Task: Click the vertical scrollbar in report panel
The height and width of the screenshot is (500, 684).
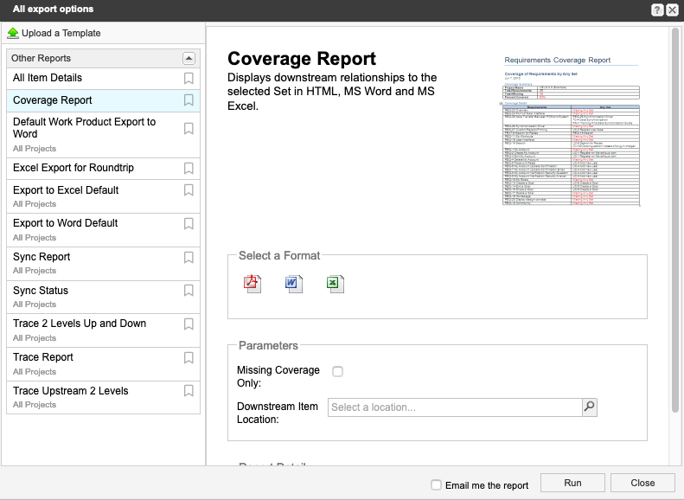Action: 674,216
